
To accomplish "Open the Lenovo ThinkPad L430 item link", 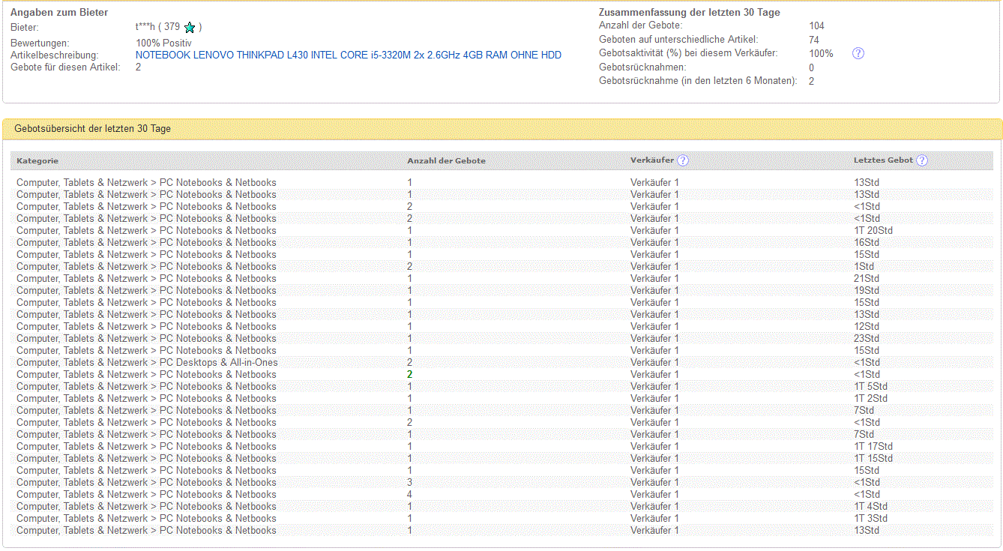I will [348, 55].
